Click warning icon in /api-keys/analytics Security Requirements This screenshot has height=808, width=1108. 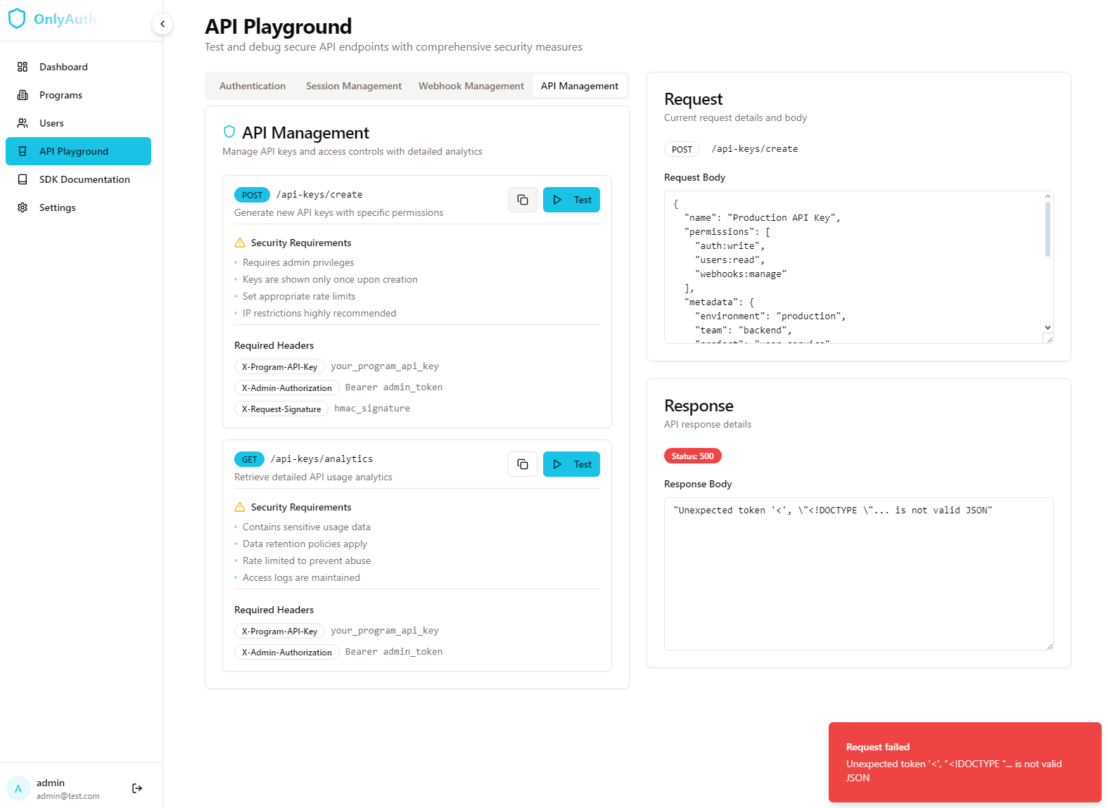[240, 507]
